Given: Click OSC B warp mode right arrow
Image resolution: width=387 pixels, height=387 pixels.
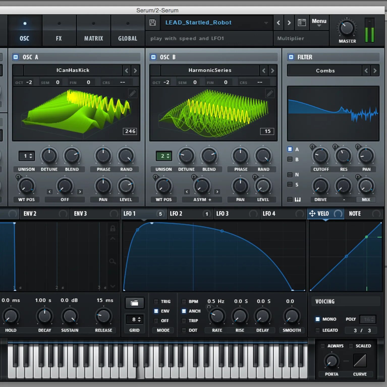Looking at the screenshot, I should (217, 192).
